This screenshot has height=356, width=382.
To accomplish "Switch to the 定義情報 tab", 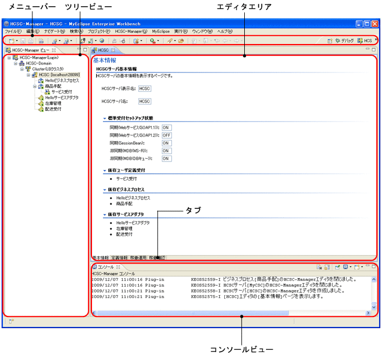I will coord(119,258).
